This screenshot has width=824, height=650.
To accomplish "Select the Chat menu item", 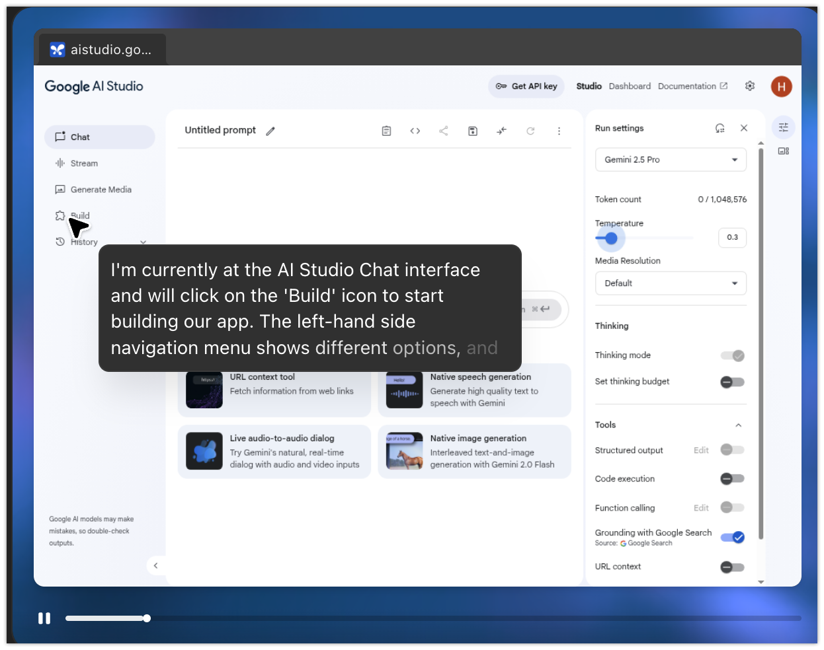I will click(100, 137).
